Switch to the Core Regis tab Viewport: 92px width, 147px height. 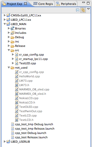(43, 4)
